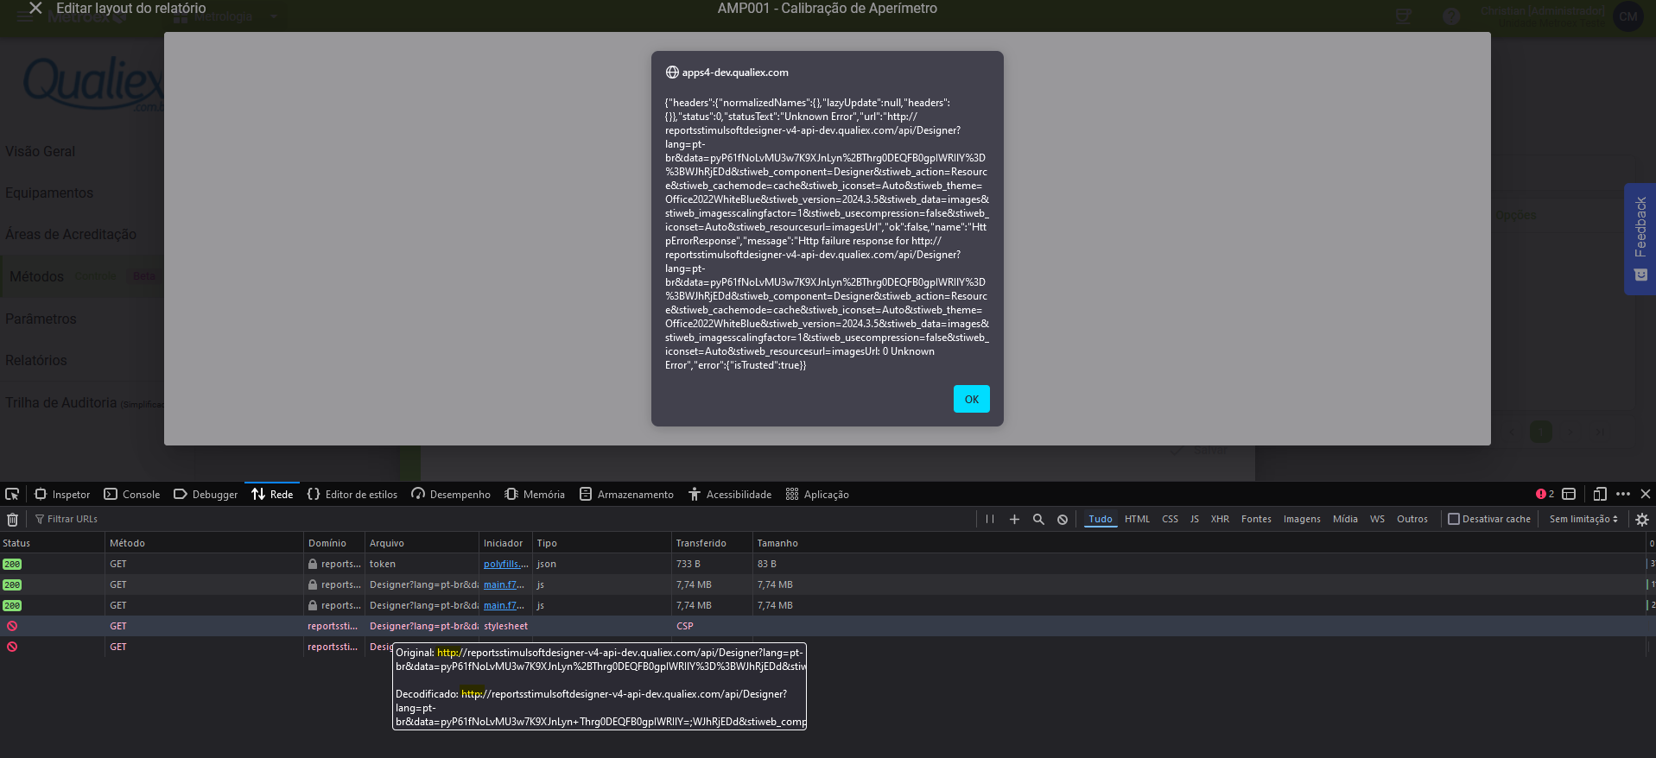The image size is (1656, 758).
Task: Sort by the Status column header
Action: pos(52,543)
